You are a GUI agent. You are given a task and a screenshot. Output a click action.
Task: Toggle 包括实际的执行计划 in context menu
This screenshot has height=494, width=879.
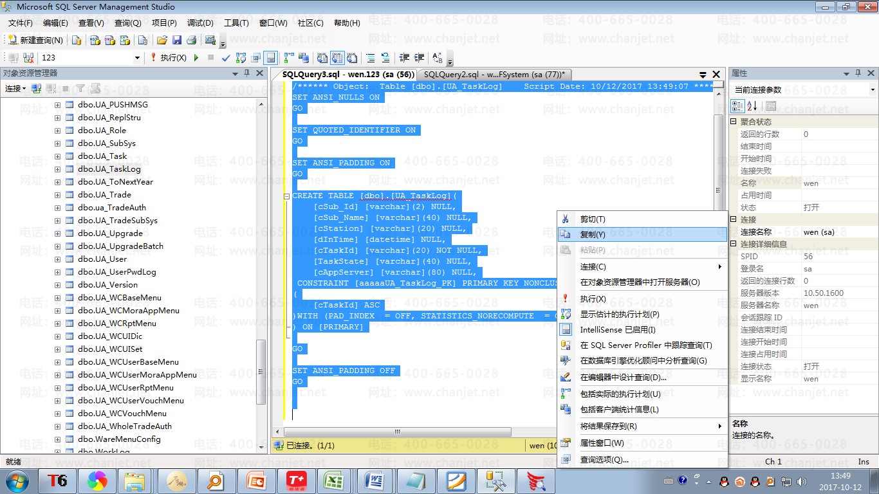click(x=620, y=394)
